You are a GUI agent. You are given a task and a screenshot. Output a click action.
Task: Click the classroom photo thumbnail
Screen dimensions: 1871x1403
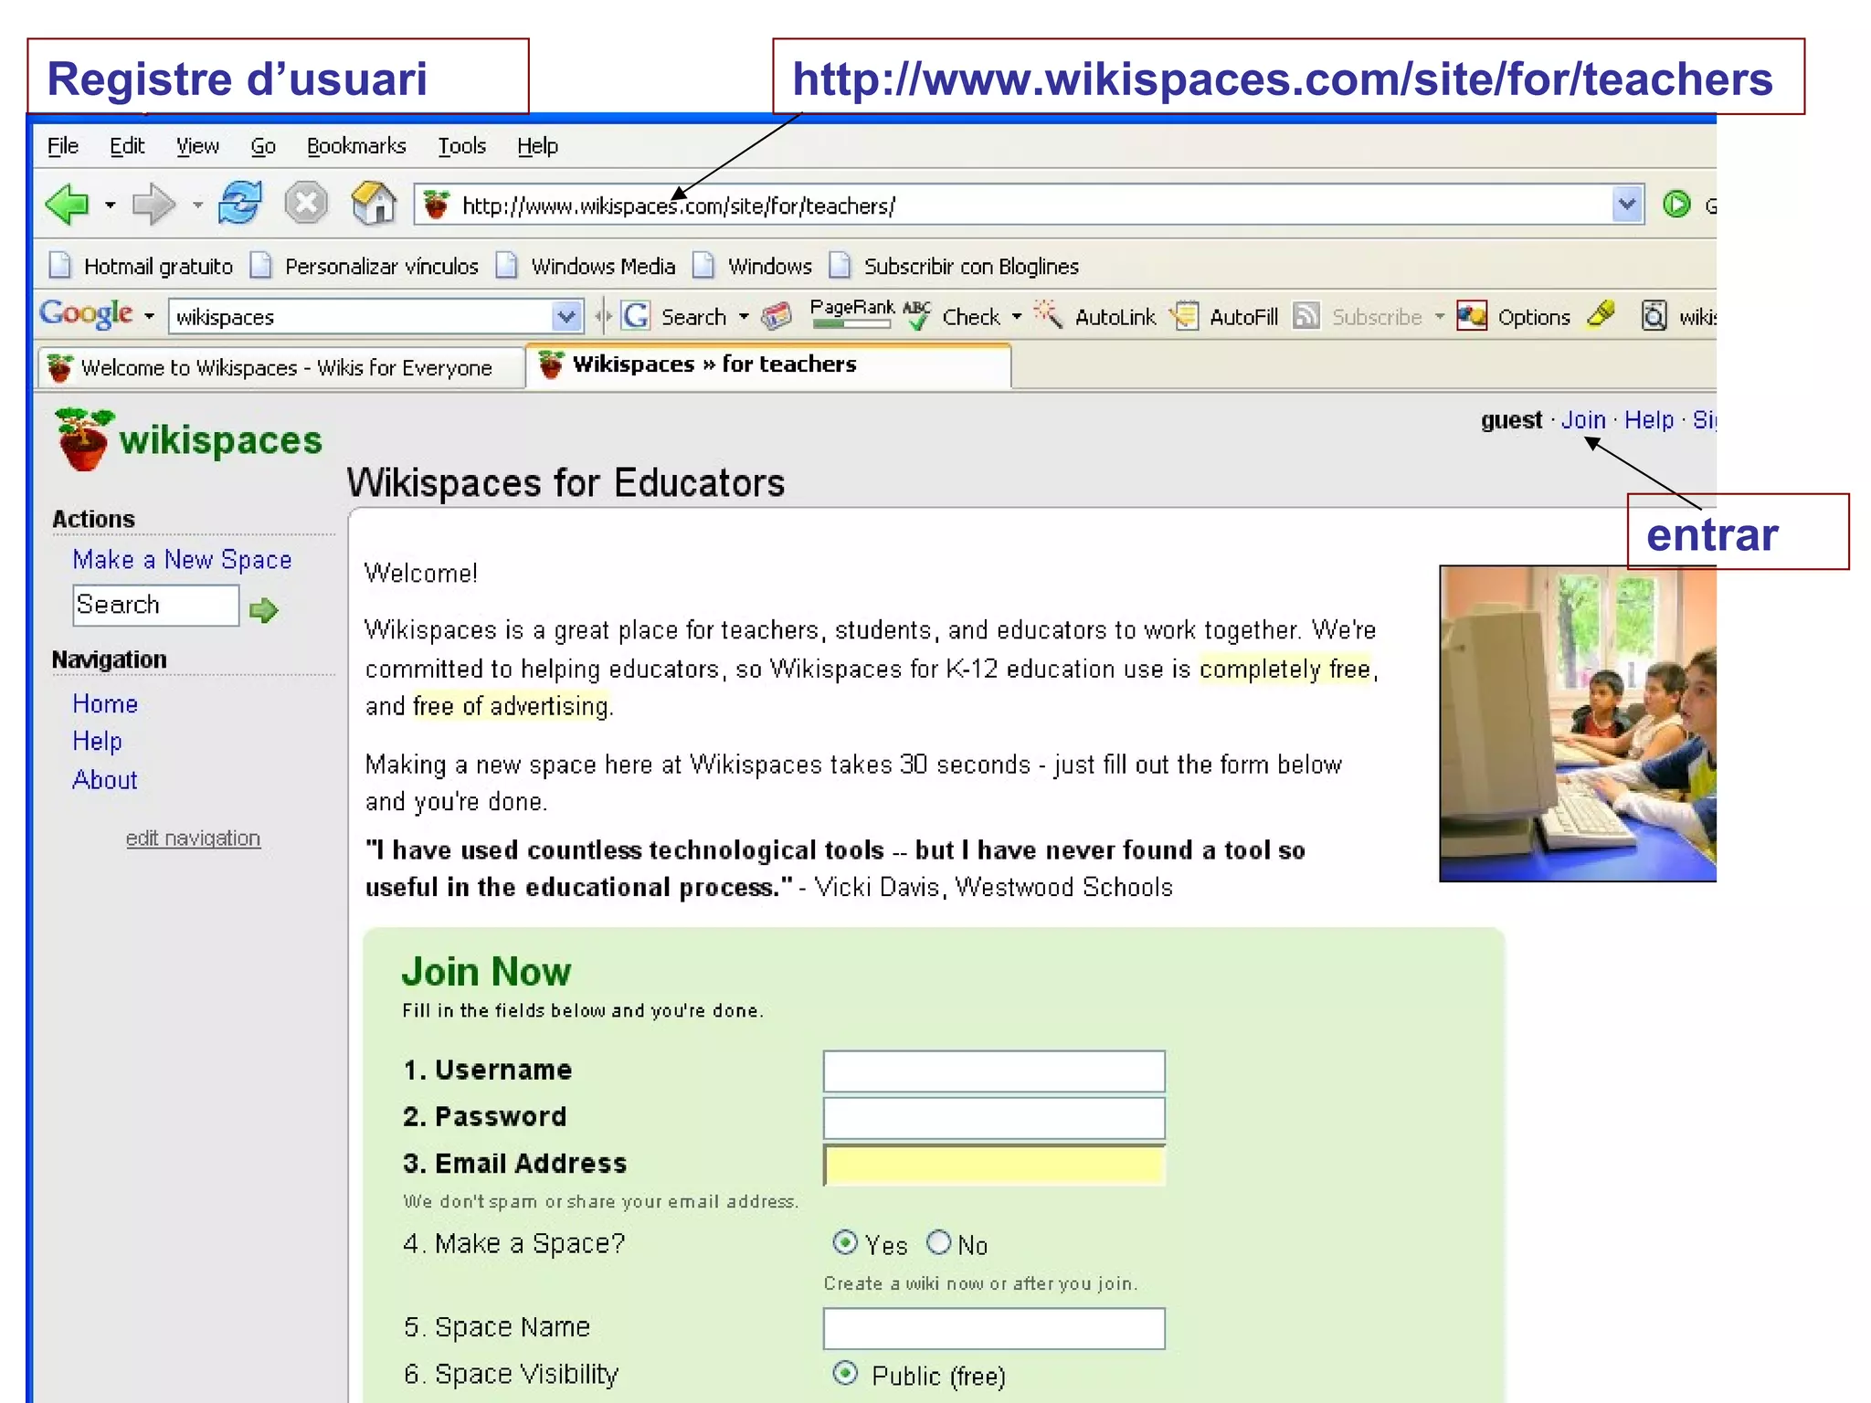(1577, 723)
